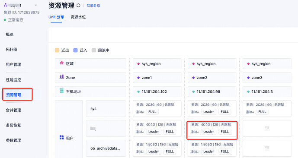Open 合并管理 in the sidebar
This screenshot has width=298, height=158.
[13, 110]
